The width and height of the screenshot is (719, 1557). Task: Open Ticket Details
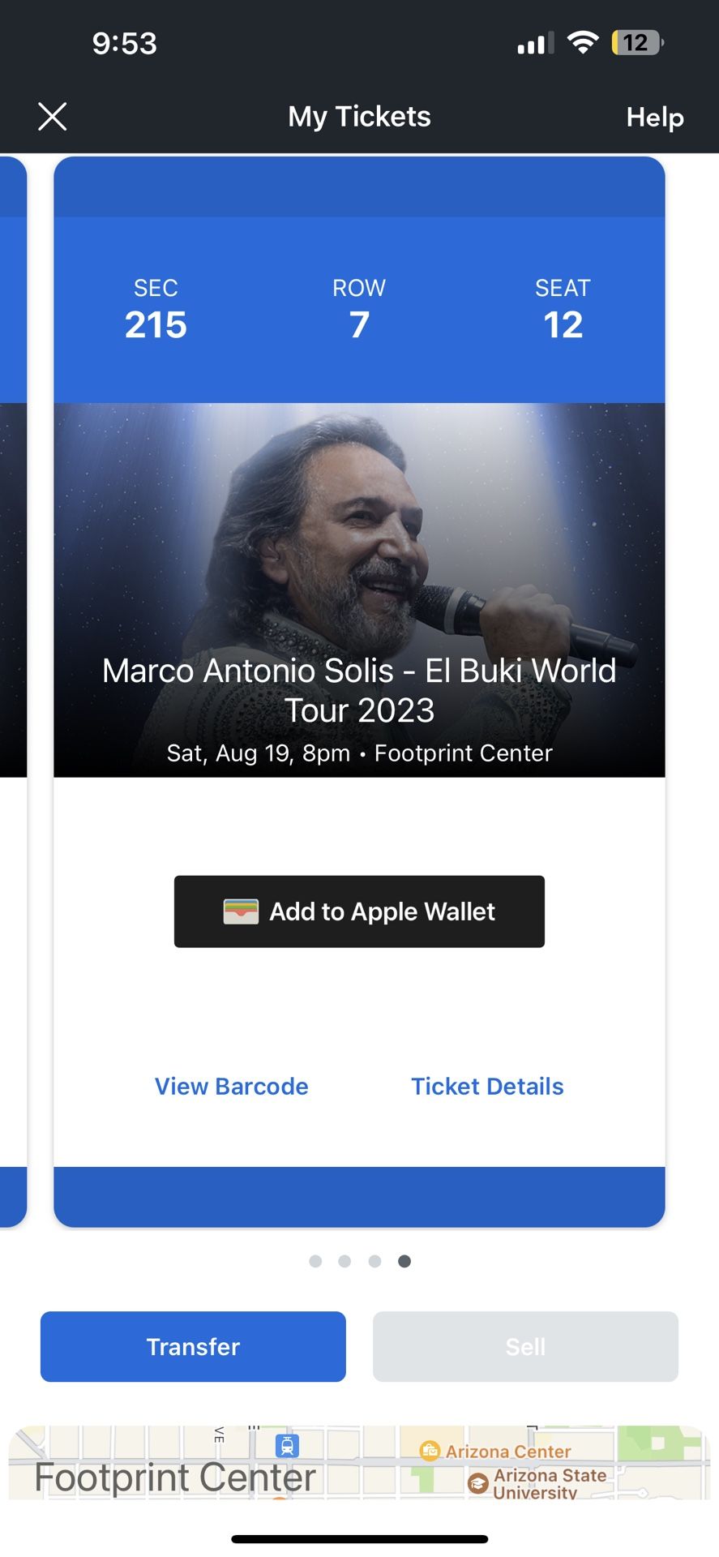coord(487,1087)
